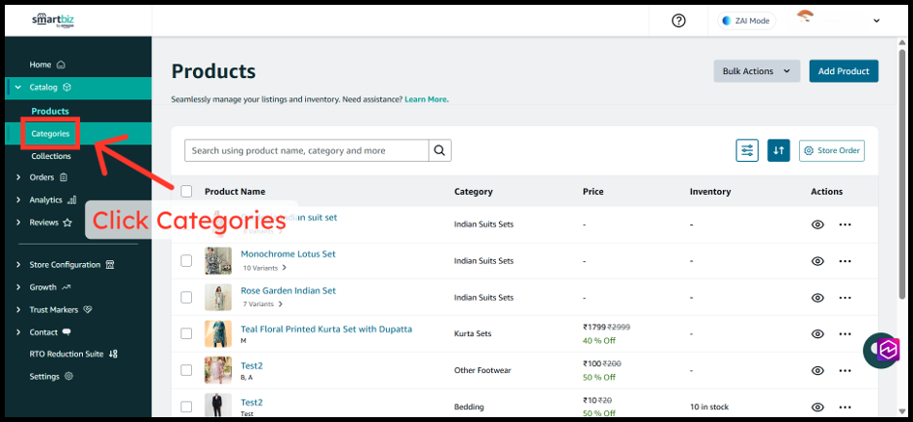Select the Monochrome Lotus Set checkbox
913x422 pixels.
[186, 260]
